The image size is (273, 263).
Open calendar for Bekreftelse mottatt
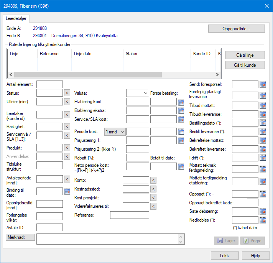pos(263,140)
